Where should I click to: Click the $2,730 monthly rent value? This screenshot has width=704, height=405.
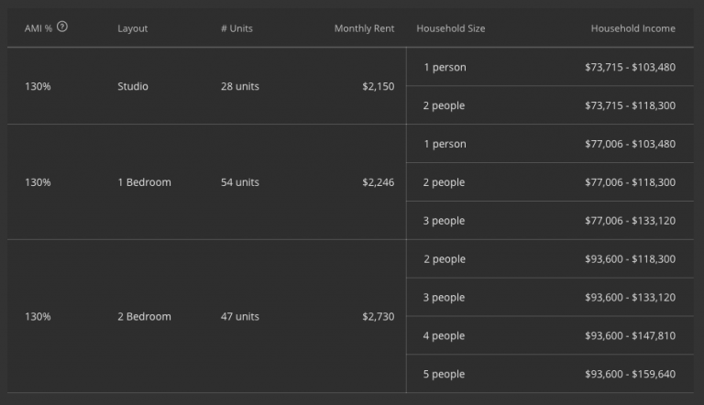[378, 316]
